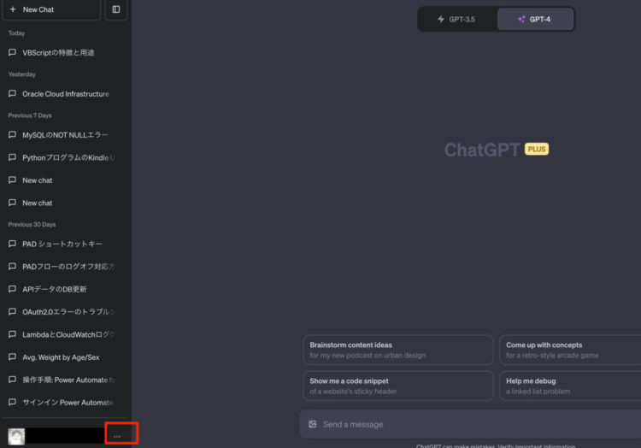Select the GPT-4 model tab
Screen dimensions: 641x448
535,19
